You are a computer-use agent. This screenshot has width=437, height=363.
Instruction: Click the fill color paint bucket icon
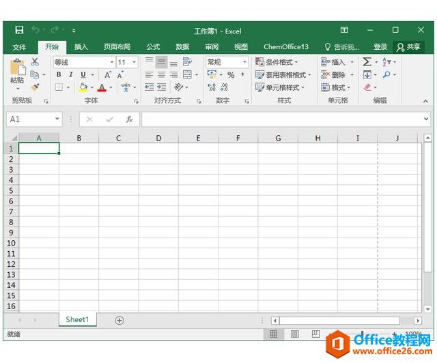click(x=83, y=87)
